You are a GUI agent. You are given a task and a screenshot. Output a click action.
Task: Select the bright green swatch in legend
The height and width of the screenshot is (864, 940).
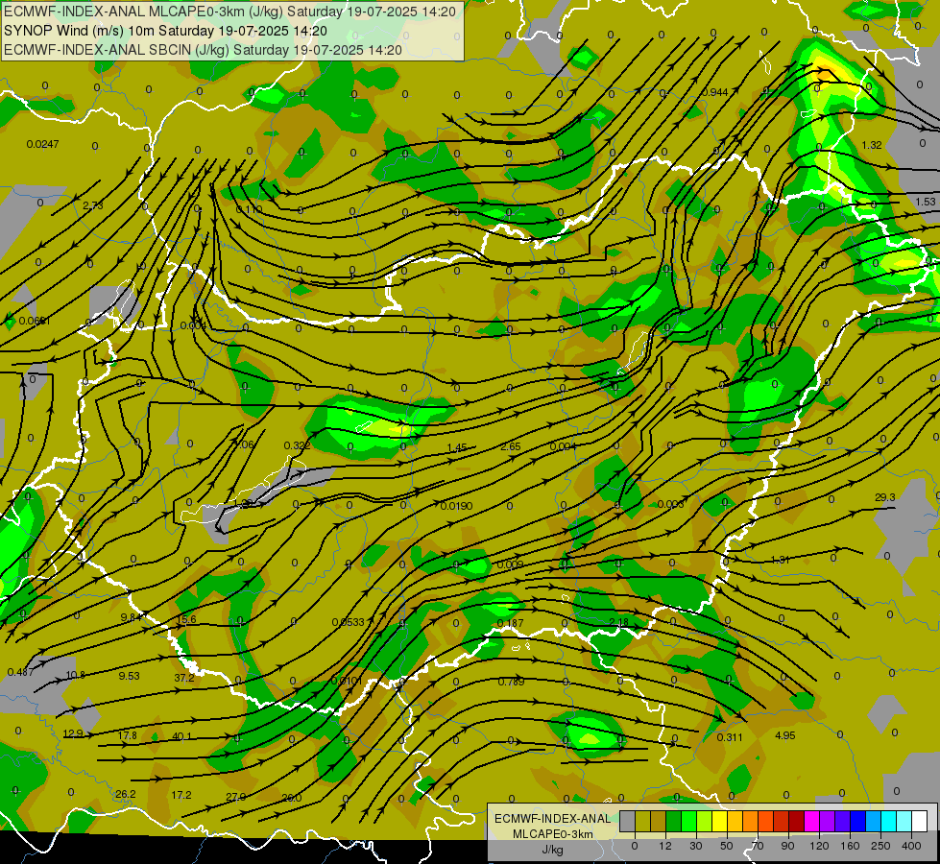688,822
